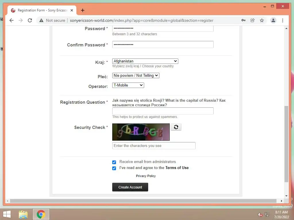This screenshot has height=220, width=294.
Task: Refresh the security check captcha image
Action: [x=176, y=127]
